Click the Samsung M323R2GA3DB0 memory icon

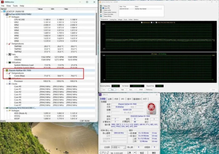(x=7, y=108)
